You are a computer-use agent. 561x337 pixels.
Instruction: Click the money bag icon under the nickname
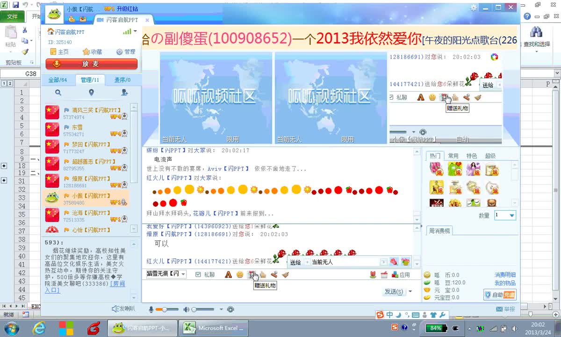72,19
